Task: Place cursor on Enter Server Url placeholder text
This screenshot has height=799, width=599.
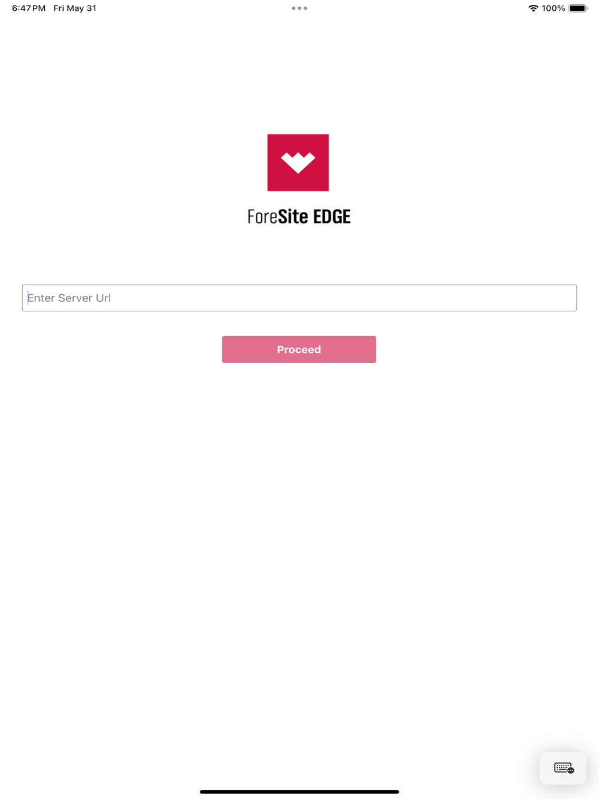Action: (69, 298)
